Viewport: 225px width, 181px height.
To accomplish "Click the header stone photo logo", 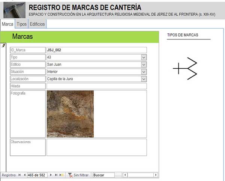I will tap(14, 10).
